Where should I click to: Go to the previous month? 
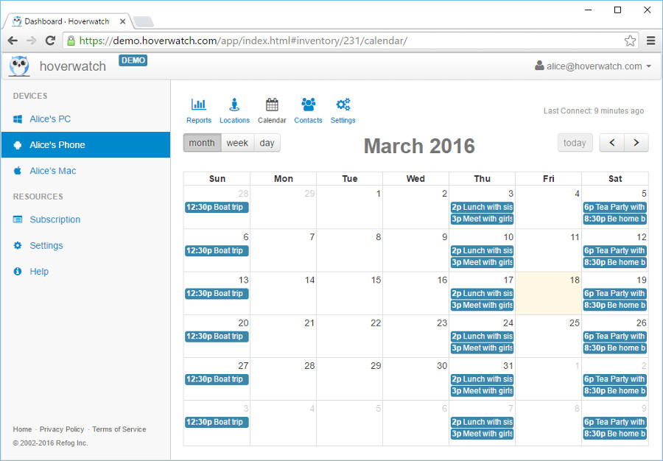pos(612,143)
